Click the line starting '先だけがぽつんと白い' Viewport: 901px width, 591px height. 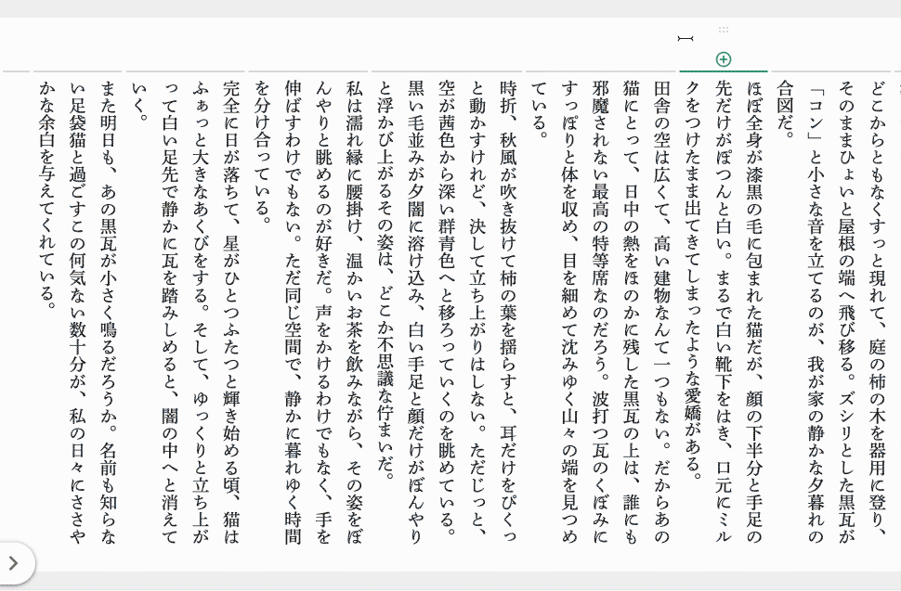coord(724,313)
